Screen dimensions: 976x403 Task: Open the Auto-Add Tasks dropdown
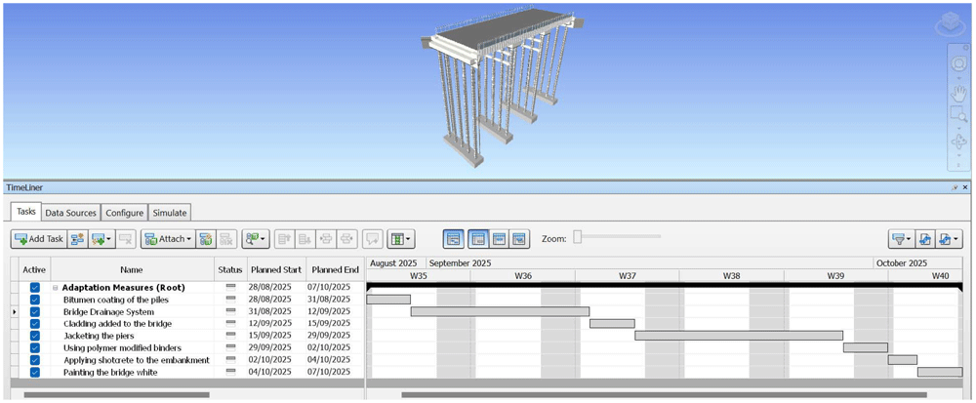102,239
